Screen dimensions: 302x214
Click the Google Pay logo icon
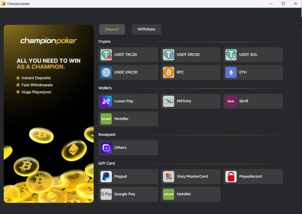106,194
